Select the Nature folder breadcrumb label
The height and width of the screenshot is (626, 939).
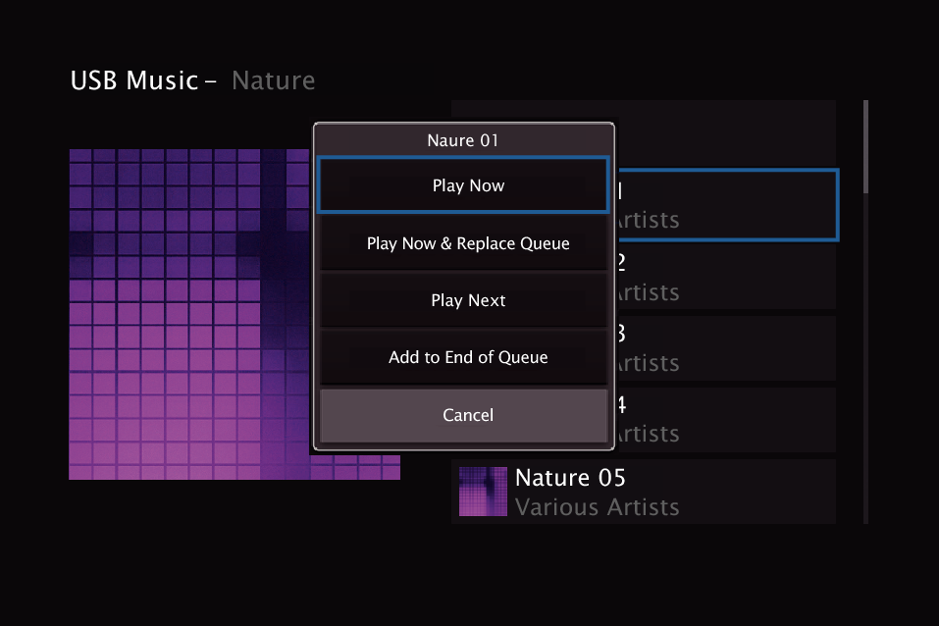pos(273,81)
